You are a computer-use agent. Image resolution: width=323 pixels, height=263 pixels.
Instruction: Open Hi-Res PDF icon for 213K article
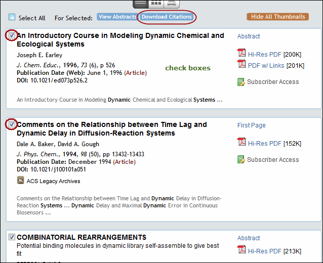[x=241, y=249]
